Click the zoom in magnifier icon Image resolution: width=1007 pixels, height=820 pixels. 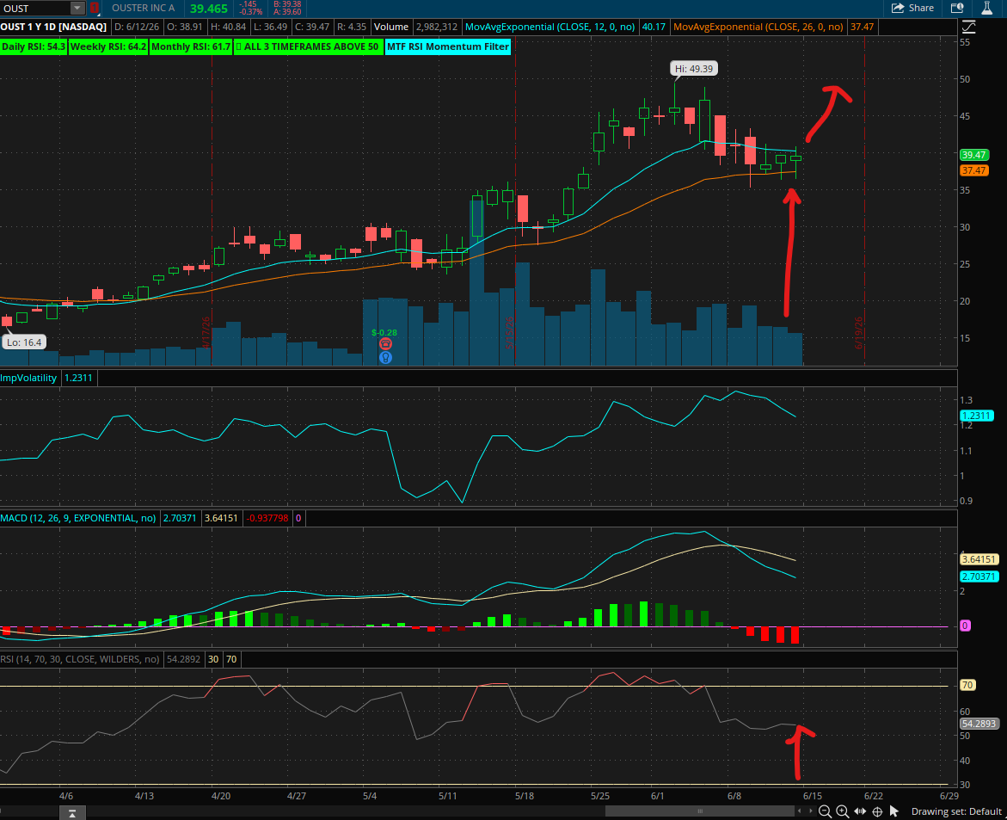843,811
